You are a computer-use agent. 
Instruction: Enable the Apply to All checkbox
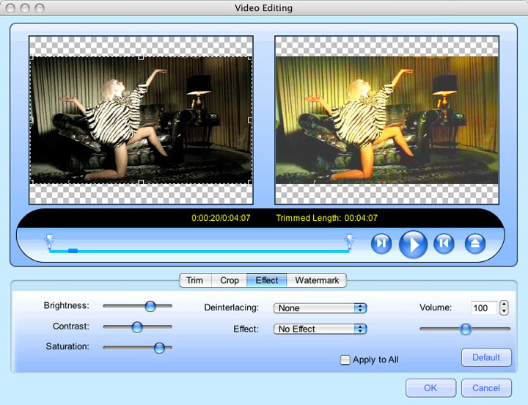tap(345, 360)
